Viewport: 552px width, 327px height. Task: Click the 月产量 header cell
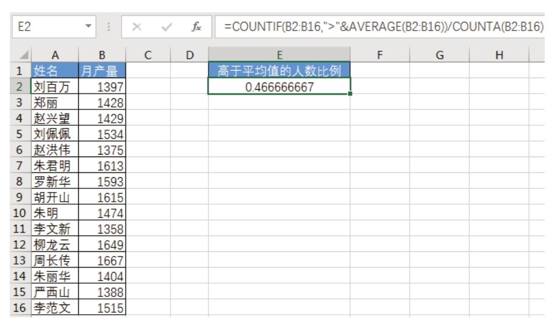click(x=101, y=71)
